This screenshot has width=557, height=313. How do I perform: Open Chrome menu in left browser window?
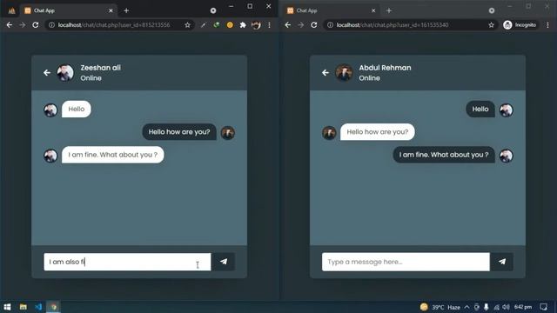coord(269,25)
